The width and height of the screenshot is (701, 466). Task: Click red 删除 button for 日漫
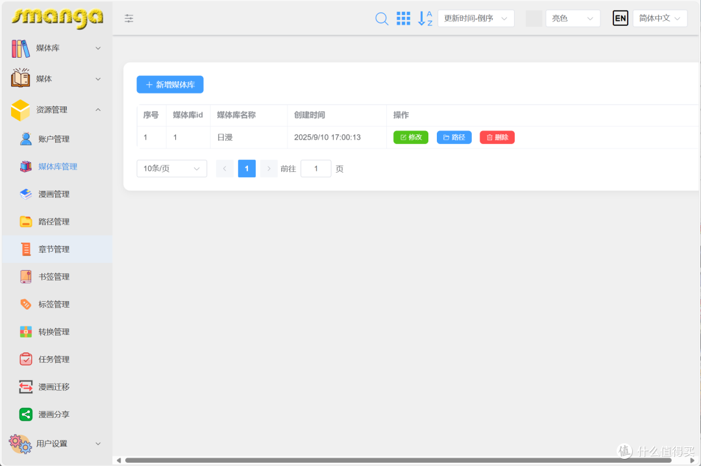(497, 138)
